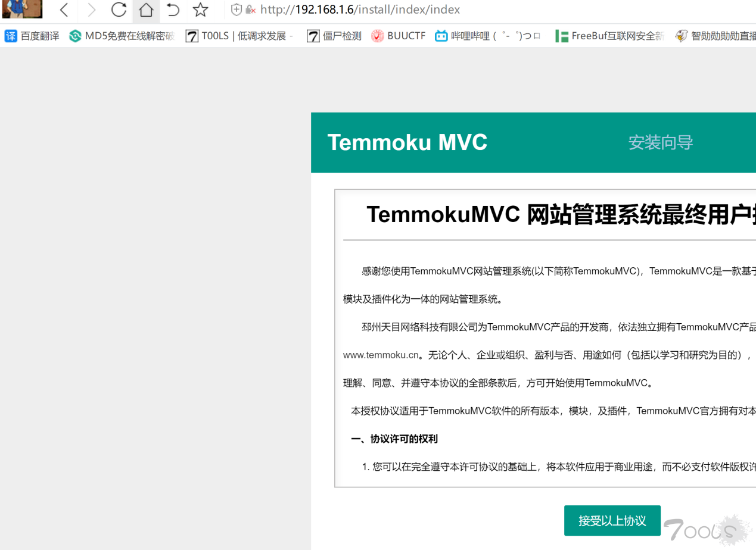Open the MD5免费在线解密破 bookmark

click(122, 36)
